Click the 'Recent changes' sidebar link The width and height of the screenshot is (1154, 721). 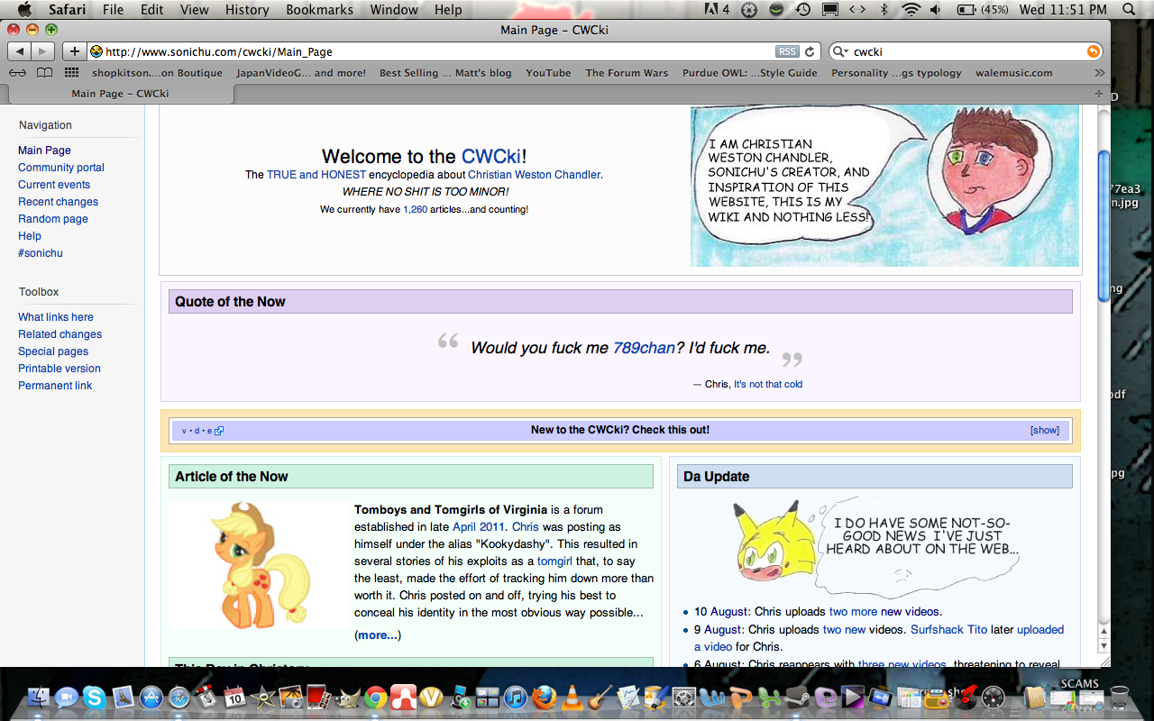pos(58,202)
